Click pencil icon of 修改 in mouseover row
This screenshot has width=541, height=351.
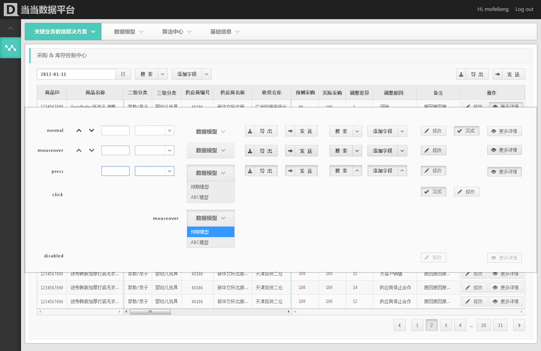point(427,150)
